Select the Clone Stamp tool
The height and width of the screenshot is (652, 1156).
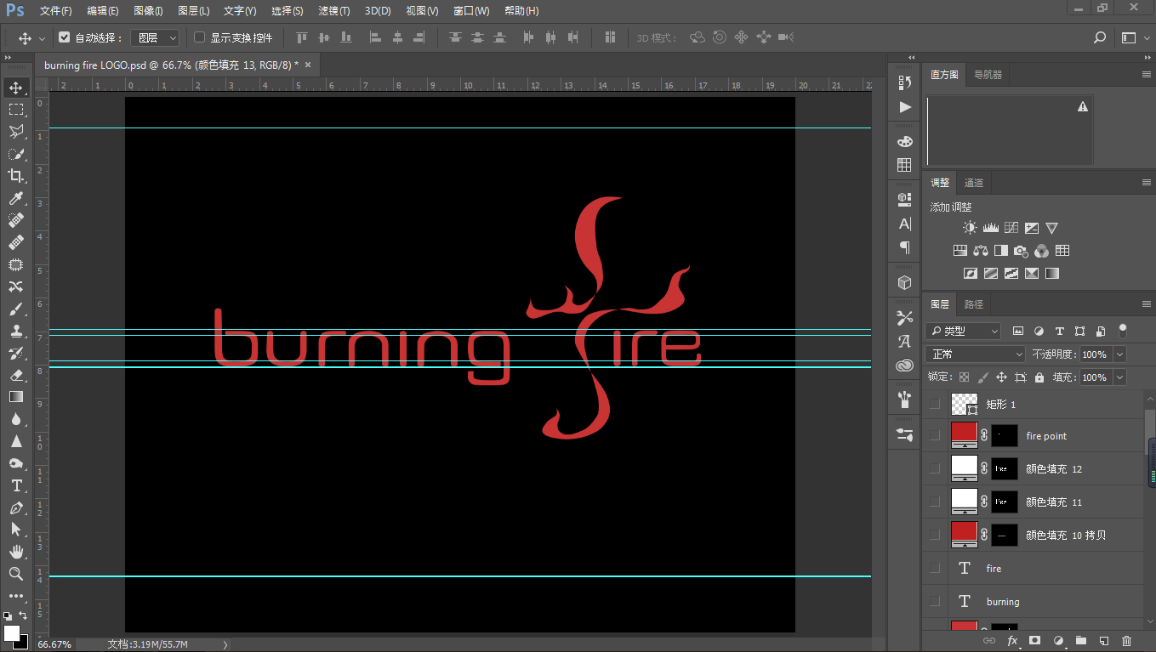[15, 331]
